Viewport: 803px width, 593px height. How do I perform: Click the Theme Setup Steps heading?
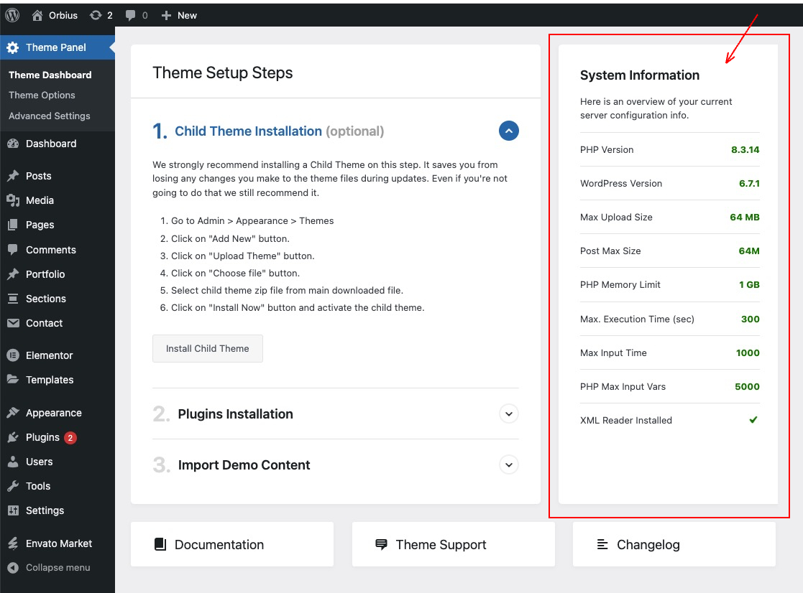pos(223,73)
